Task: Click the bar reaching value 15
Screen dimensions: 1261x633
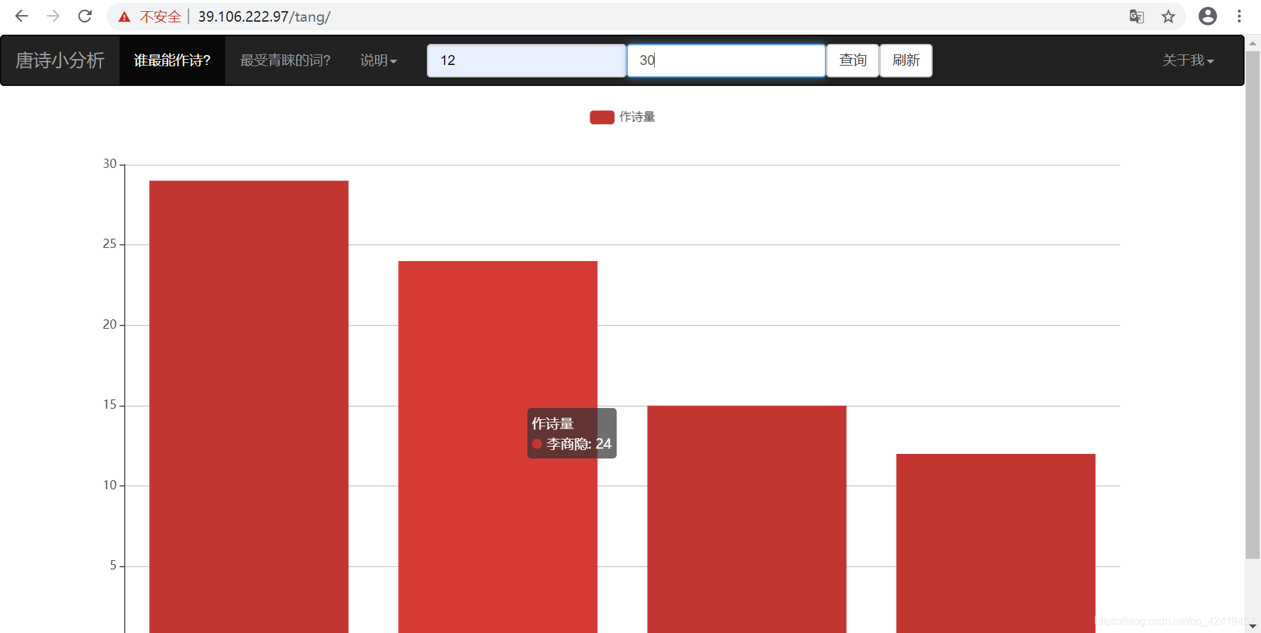Action: click(747, 520)
